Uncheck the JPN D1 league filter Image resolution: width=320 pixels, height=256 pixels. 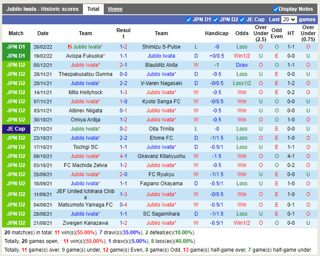point(188,20)
